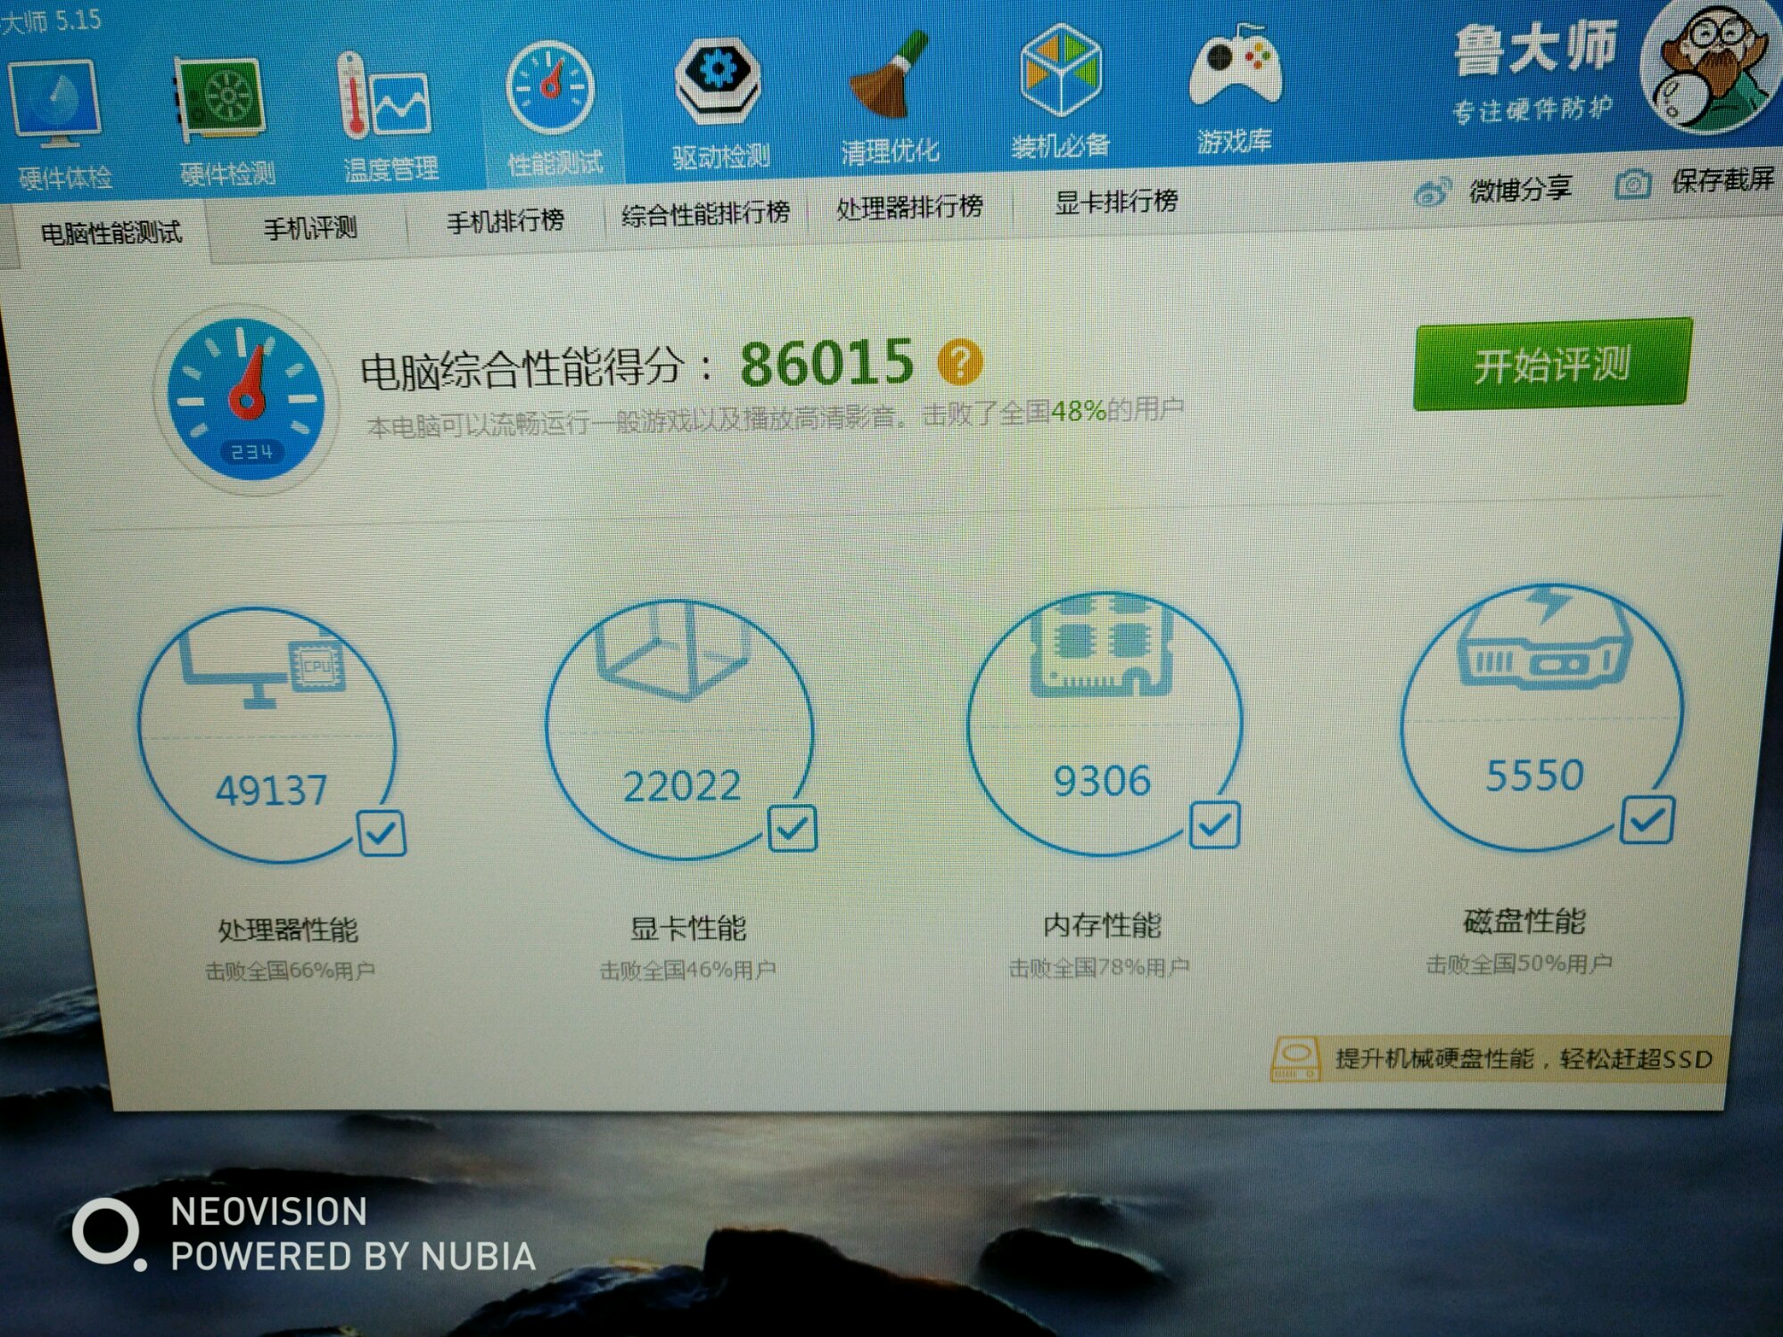Screen dimensions: 1783x1337
Task: Click the 显卡性能 label
Action: (x=687, y=929)
